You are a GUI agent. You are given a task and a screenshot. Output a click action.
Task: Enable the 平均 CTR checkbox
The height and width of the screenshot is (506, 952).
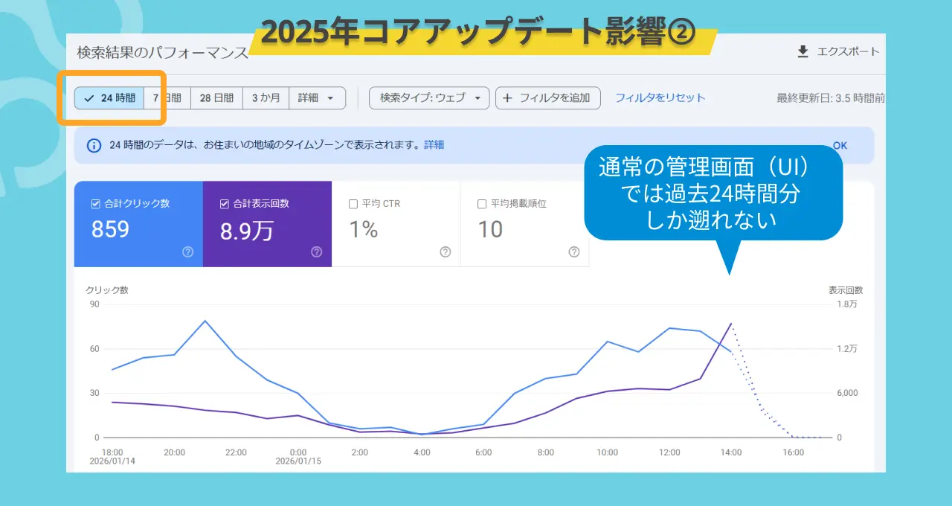[x=353, y=204]
